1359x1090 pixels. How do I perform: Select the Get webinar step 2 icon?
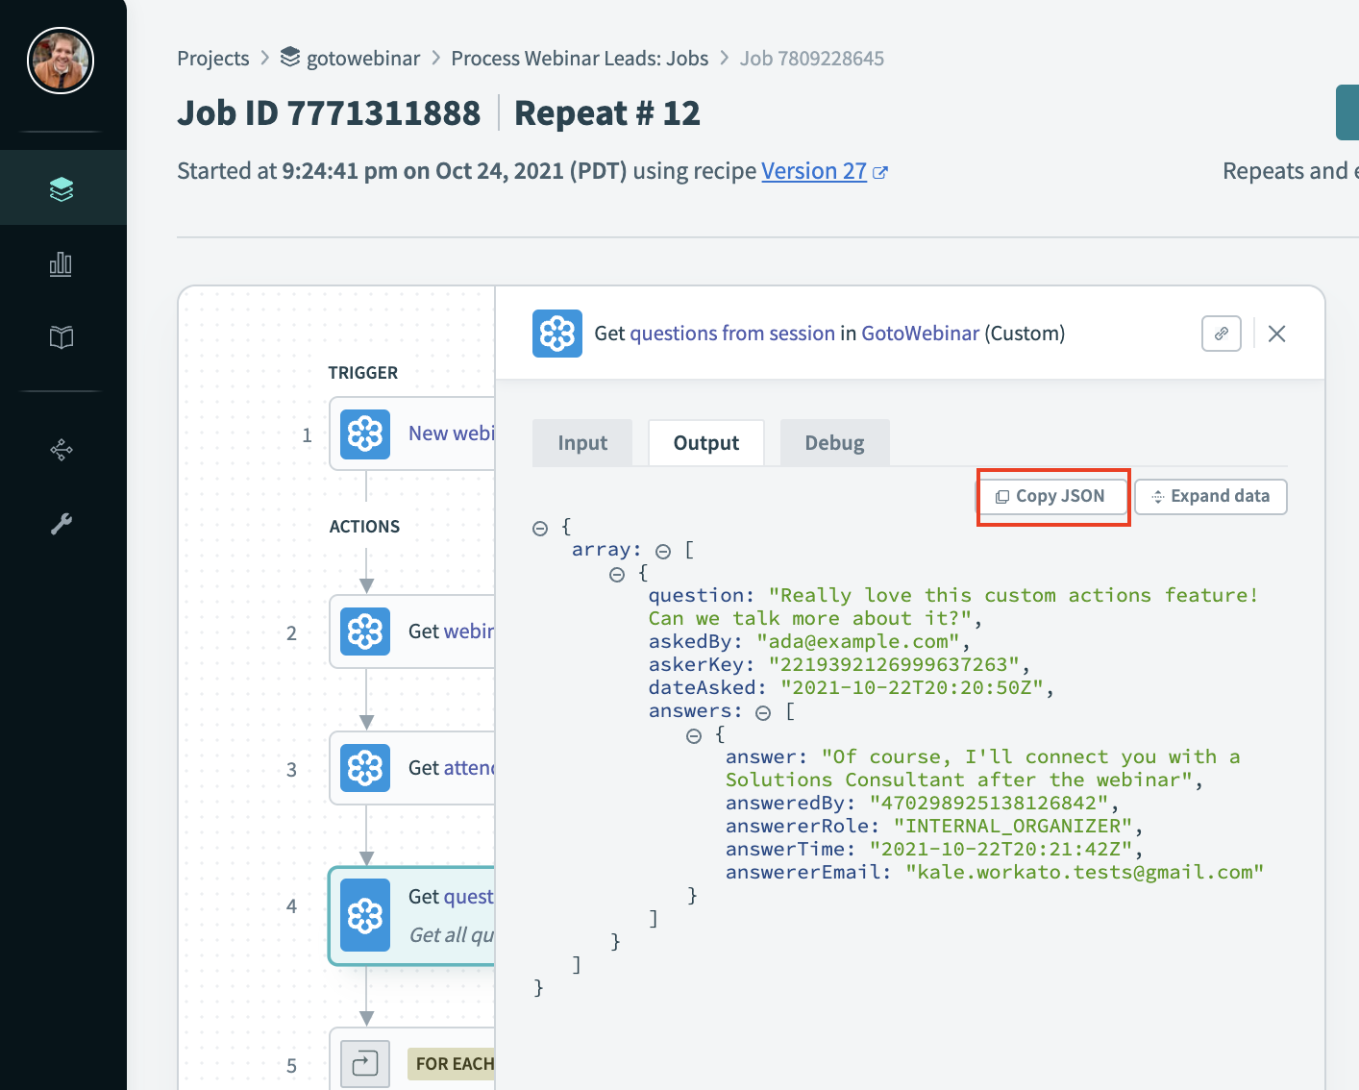click(x=365, y=632)
